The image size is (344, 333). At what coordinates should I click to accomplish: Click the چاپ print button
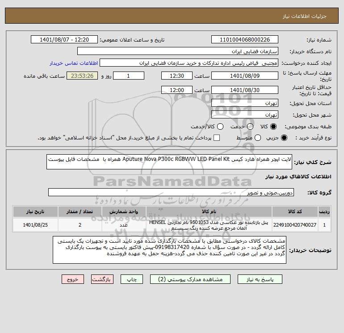tap(132, 279)
